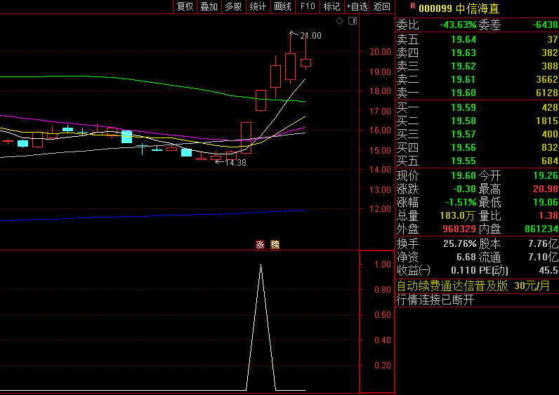Click 量比 value 1.38
The width and height of the screenshot is (559, 395).
pyautogui.click(x=548, y=216)
